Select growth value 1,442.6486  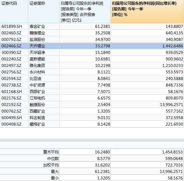(173, 46)
